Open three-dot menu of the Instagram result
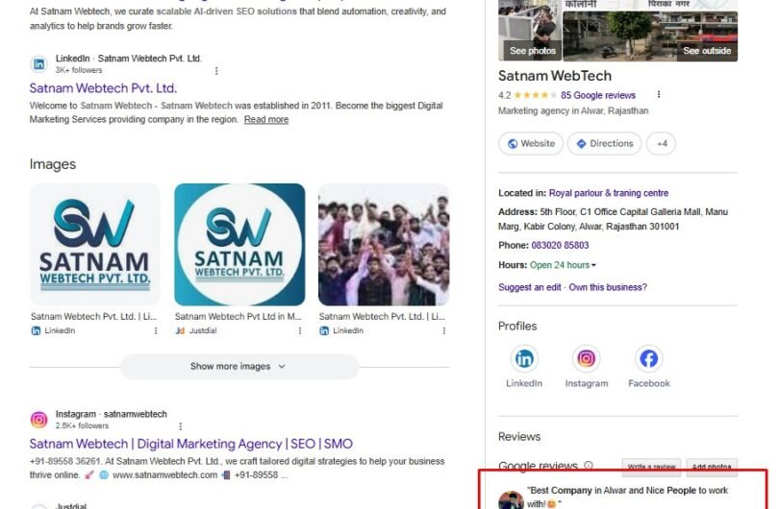Image resolution: width=779 pixels, height=509 pixels. tap(181, 426)
